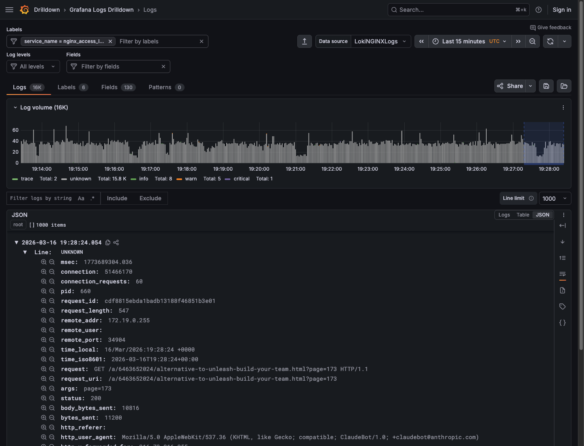Copy the timestamp of the first log entry
584x446 pixels.
(107, 242)
